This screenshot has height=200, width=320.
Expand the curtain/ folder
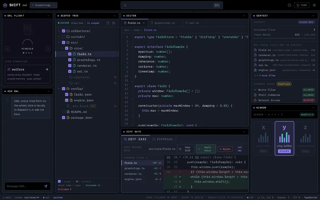[x=59, y=37]
